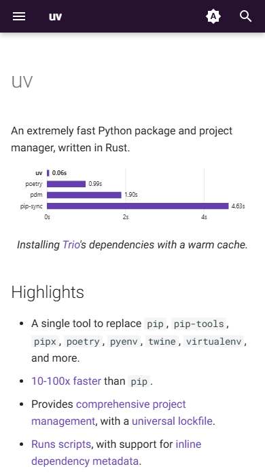Screen dimensions: 265x475
Task: Follow the Runs scripts link
Action: (x=61, y=444)
